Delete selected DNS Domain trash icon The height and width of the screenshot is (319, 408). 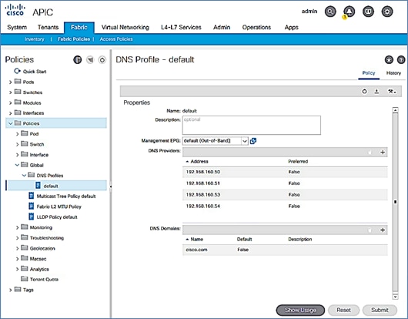click(x=370, y=230)
